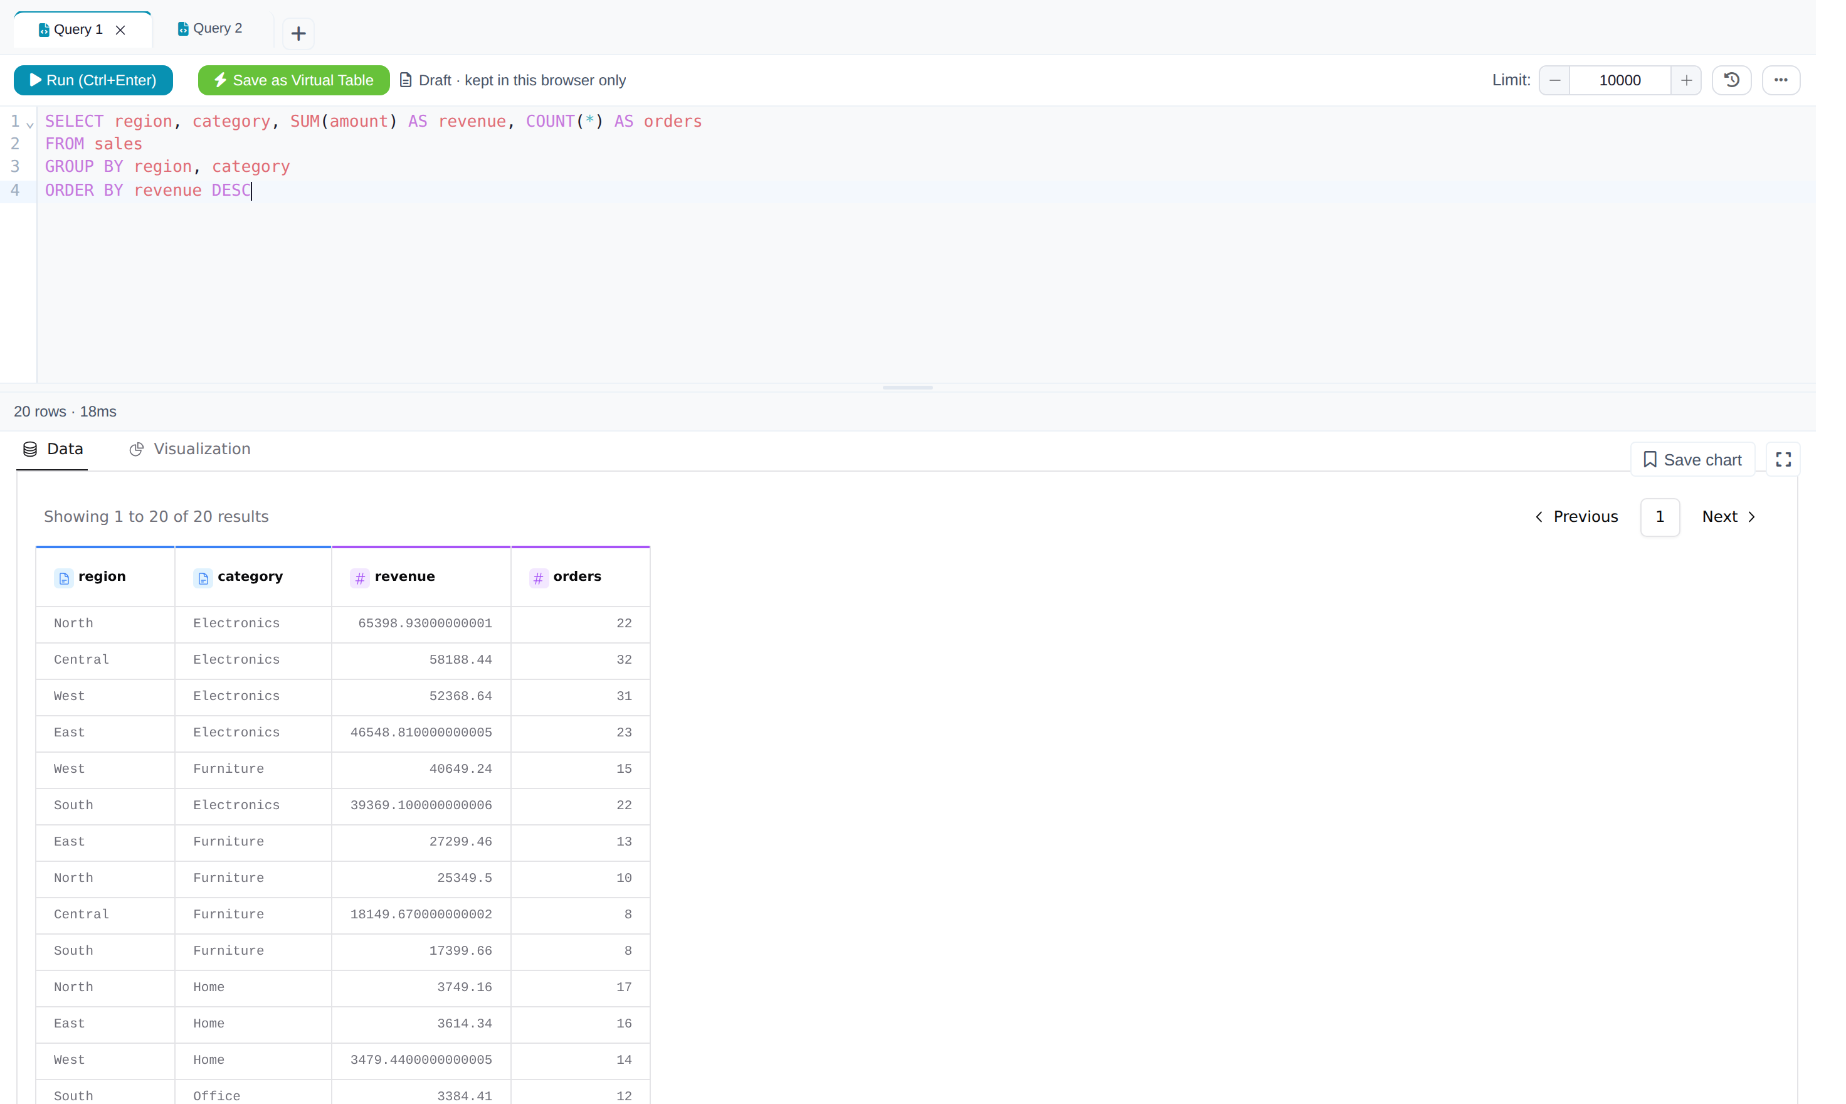Place cursor on line 2 FROM sales

tap(93, 144)
